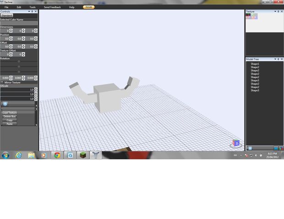Decrease the second Texture Offset value
Viewport: 284px width, 219px height.
coord(23,55)
